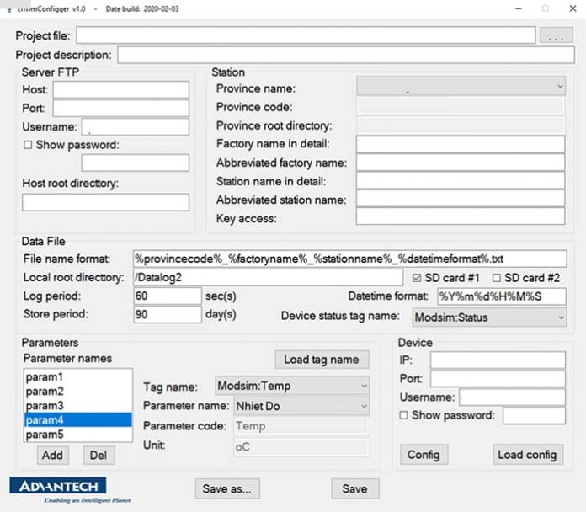
Task: Click the Save as... button
Action: pos(227,488)
